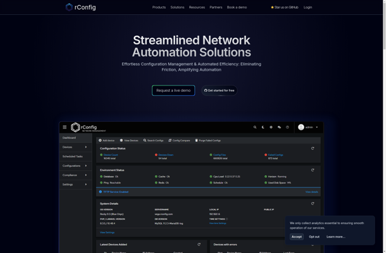
Task: Click the rConfig hexagon logo in site header
Action: click(x=69, y=7)
